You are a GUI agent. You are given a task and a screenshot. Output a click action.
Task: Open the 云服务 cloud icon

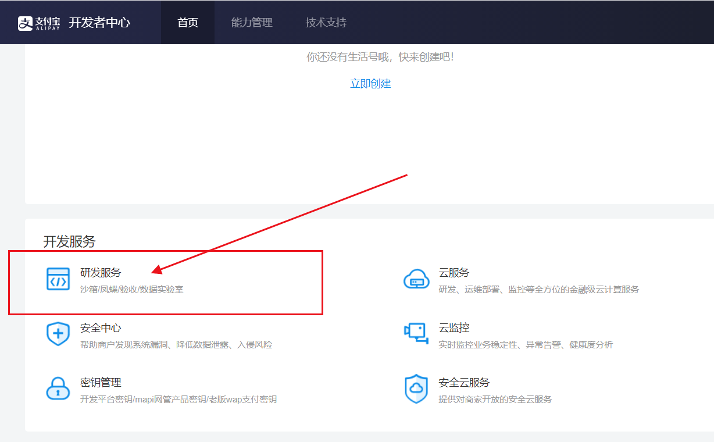tap(416, 279)
